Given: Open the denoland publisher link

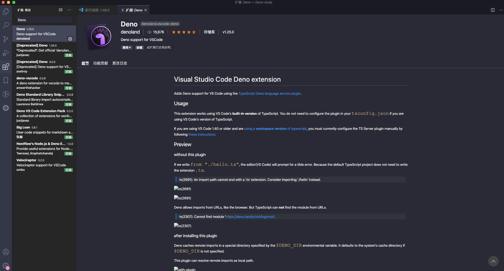Looking at the screenshot, I should click(130, 32).
